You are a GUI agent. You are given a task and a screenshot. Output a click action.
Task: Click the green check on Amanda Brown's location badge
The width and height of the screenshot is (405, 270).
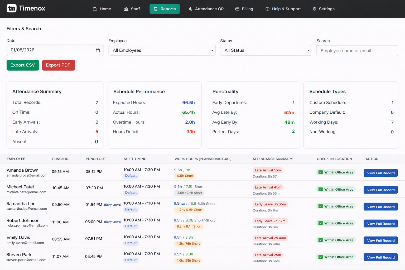(320, 172)
